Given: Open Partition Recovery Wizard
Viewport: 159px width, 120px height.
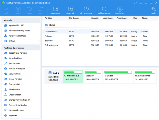Looking at the screenshot, I should click(x=19, y=31).
